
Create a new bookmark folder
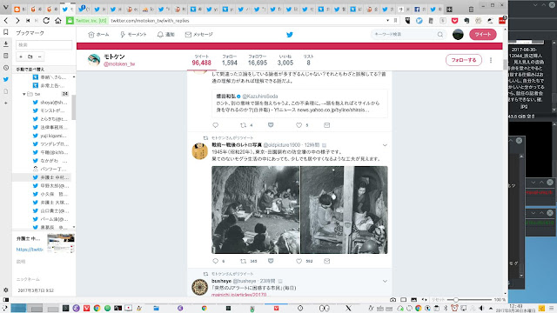pos(30,57)
